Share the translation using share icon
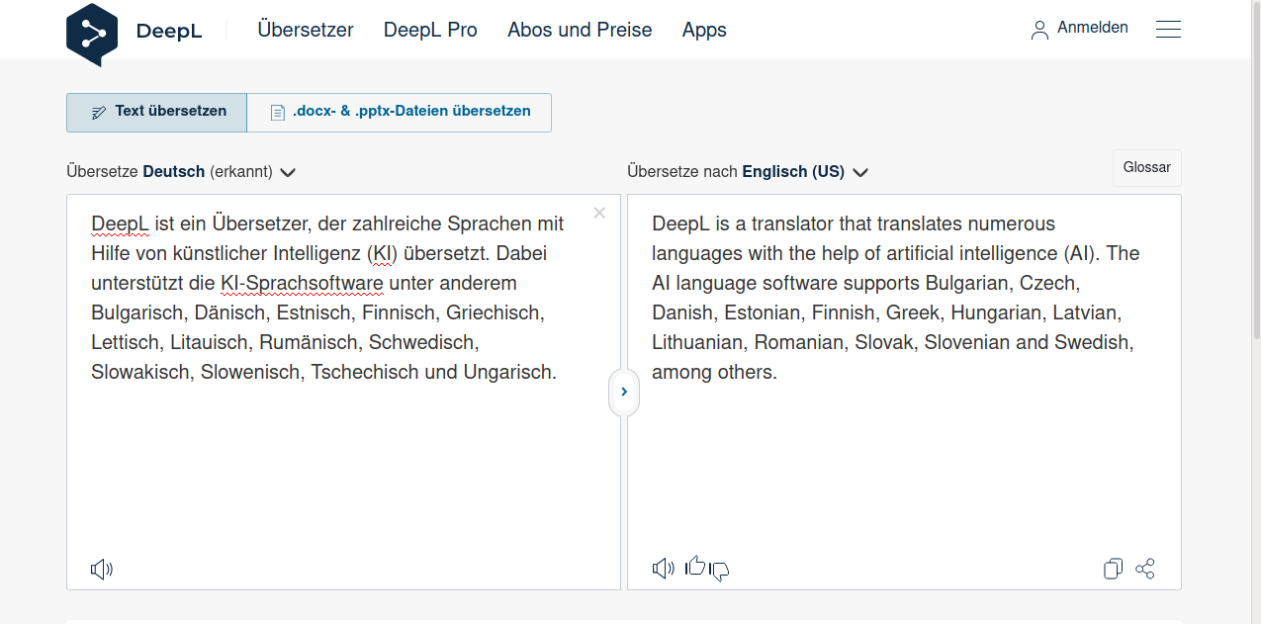The width and height of the screenshot is (1261, 624). (x=1145, y=569)
